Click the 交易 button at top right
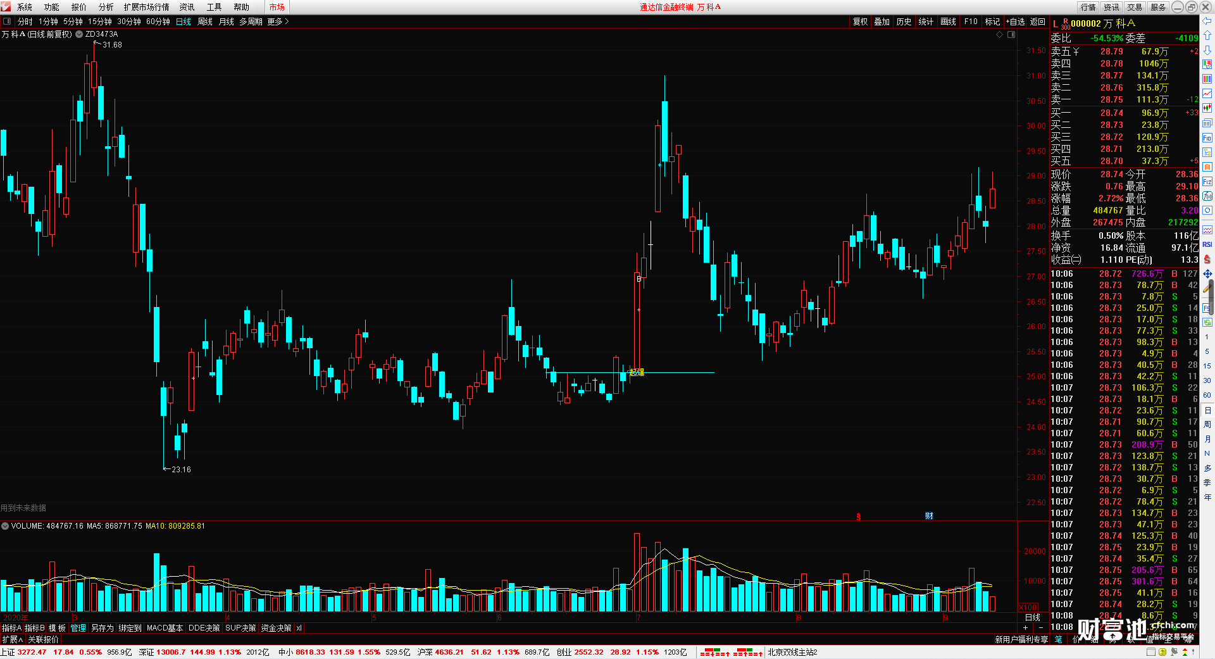This screenshot has width=1215, height=659. (x=1135, y=7)
